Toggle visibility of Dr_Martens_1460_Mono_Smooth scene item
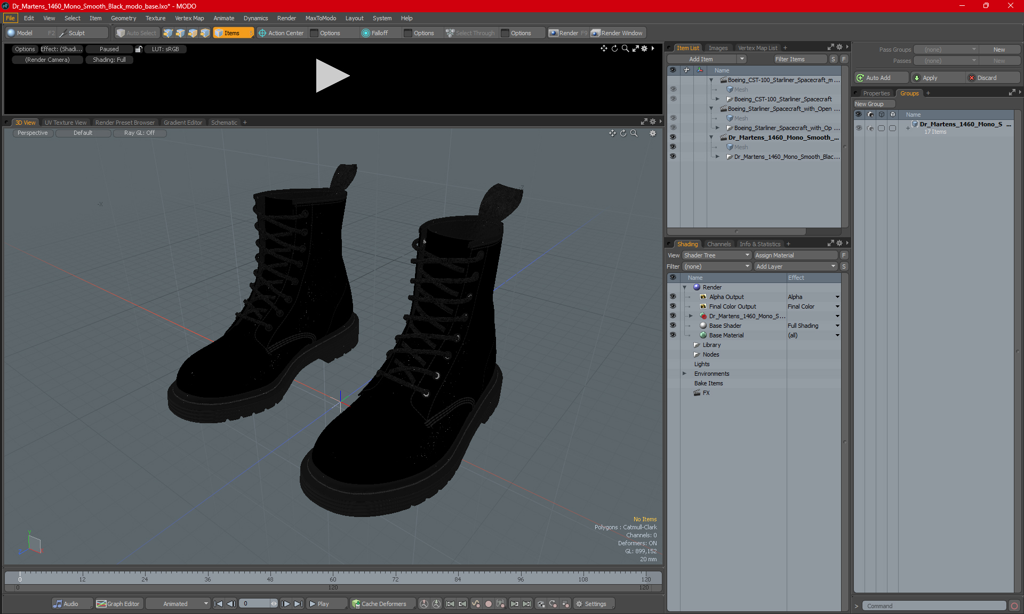 pyautogui.click(x=673, y=138)
